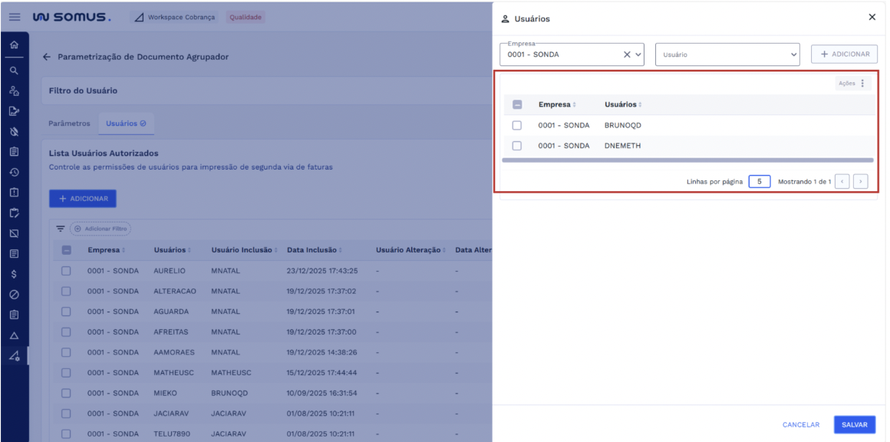Expand the Usuário dropdown

(x=793, y=54)
